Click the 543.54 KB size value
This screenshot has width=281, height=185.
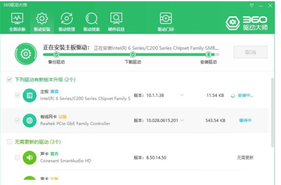coord(215,120)
